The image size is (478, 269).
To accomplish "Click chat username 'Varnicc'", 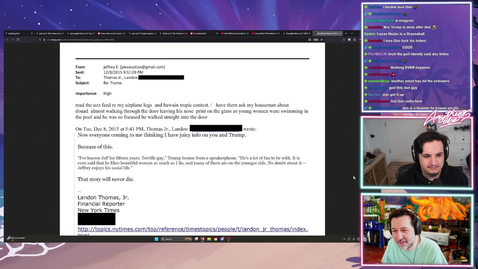I will [x=375, y=95].
